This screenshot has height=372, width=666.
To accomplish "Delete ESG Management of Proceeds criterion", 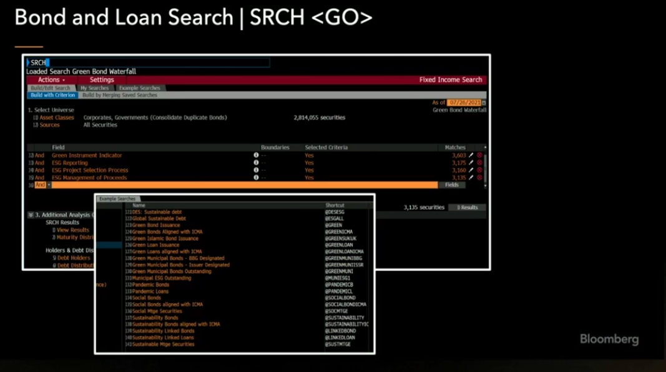I will 479,177.
